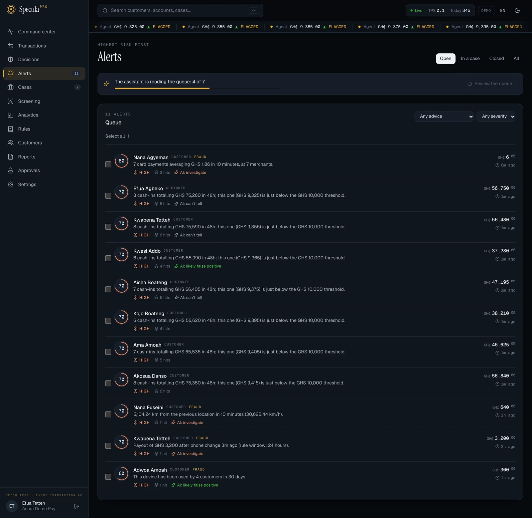The width and height of the screenshot is (532, 518).
Task: Click the Live TPS status indicator
Action: pyautogui.click(x=440, y=11)
